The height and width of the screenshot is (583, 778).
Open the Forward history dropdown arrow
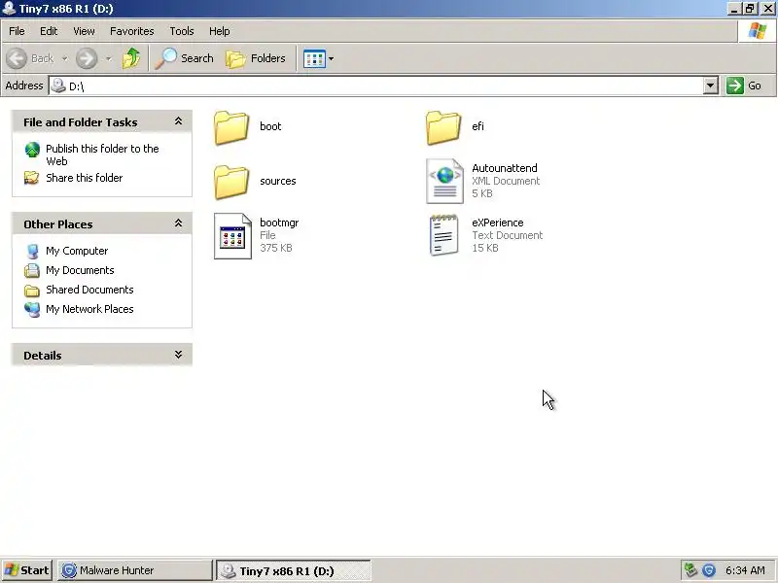pyautogui.click(x=108, y=59)
